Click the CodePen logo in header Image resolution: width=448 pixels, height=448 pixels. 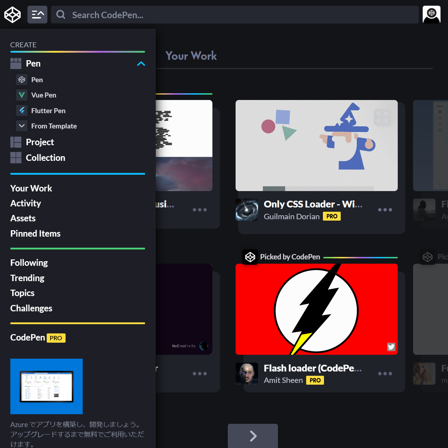click(12, 15)
